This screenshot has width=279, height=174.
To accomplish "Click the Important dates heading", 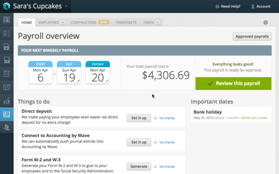I will [212, 102].
